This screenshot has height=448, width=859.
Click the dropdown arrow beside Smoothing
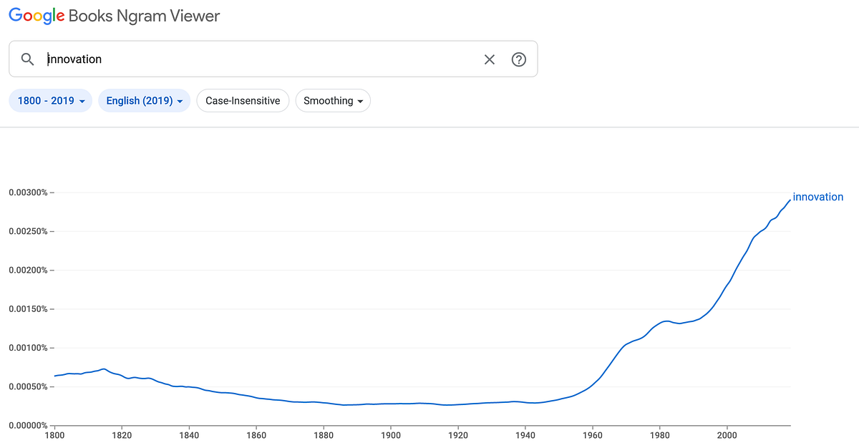(360, 102)
